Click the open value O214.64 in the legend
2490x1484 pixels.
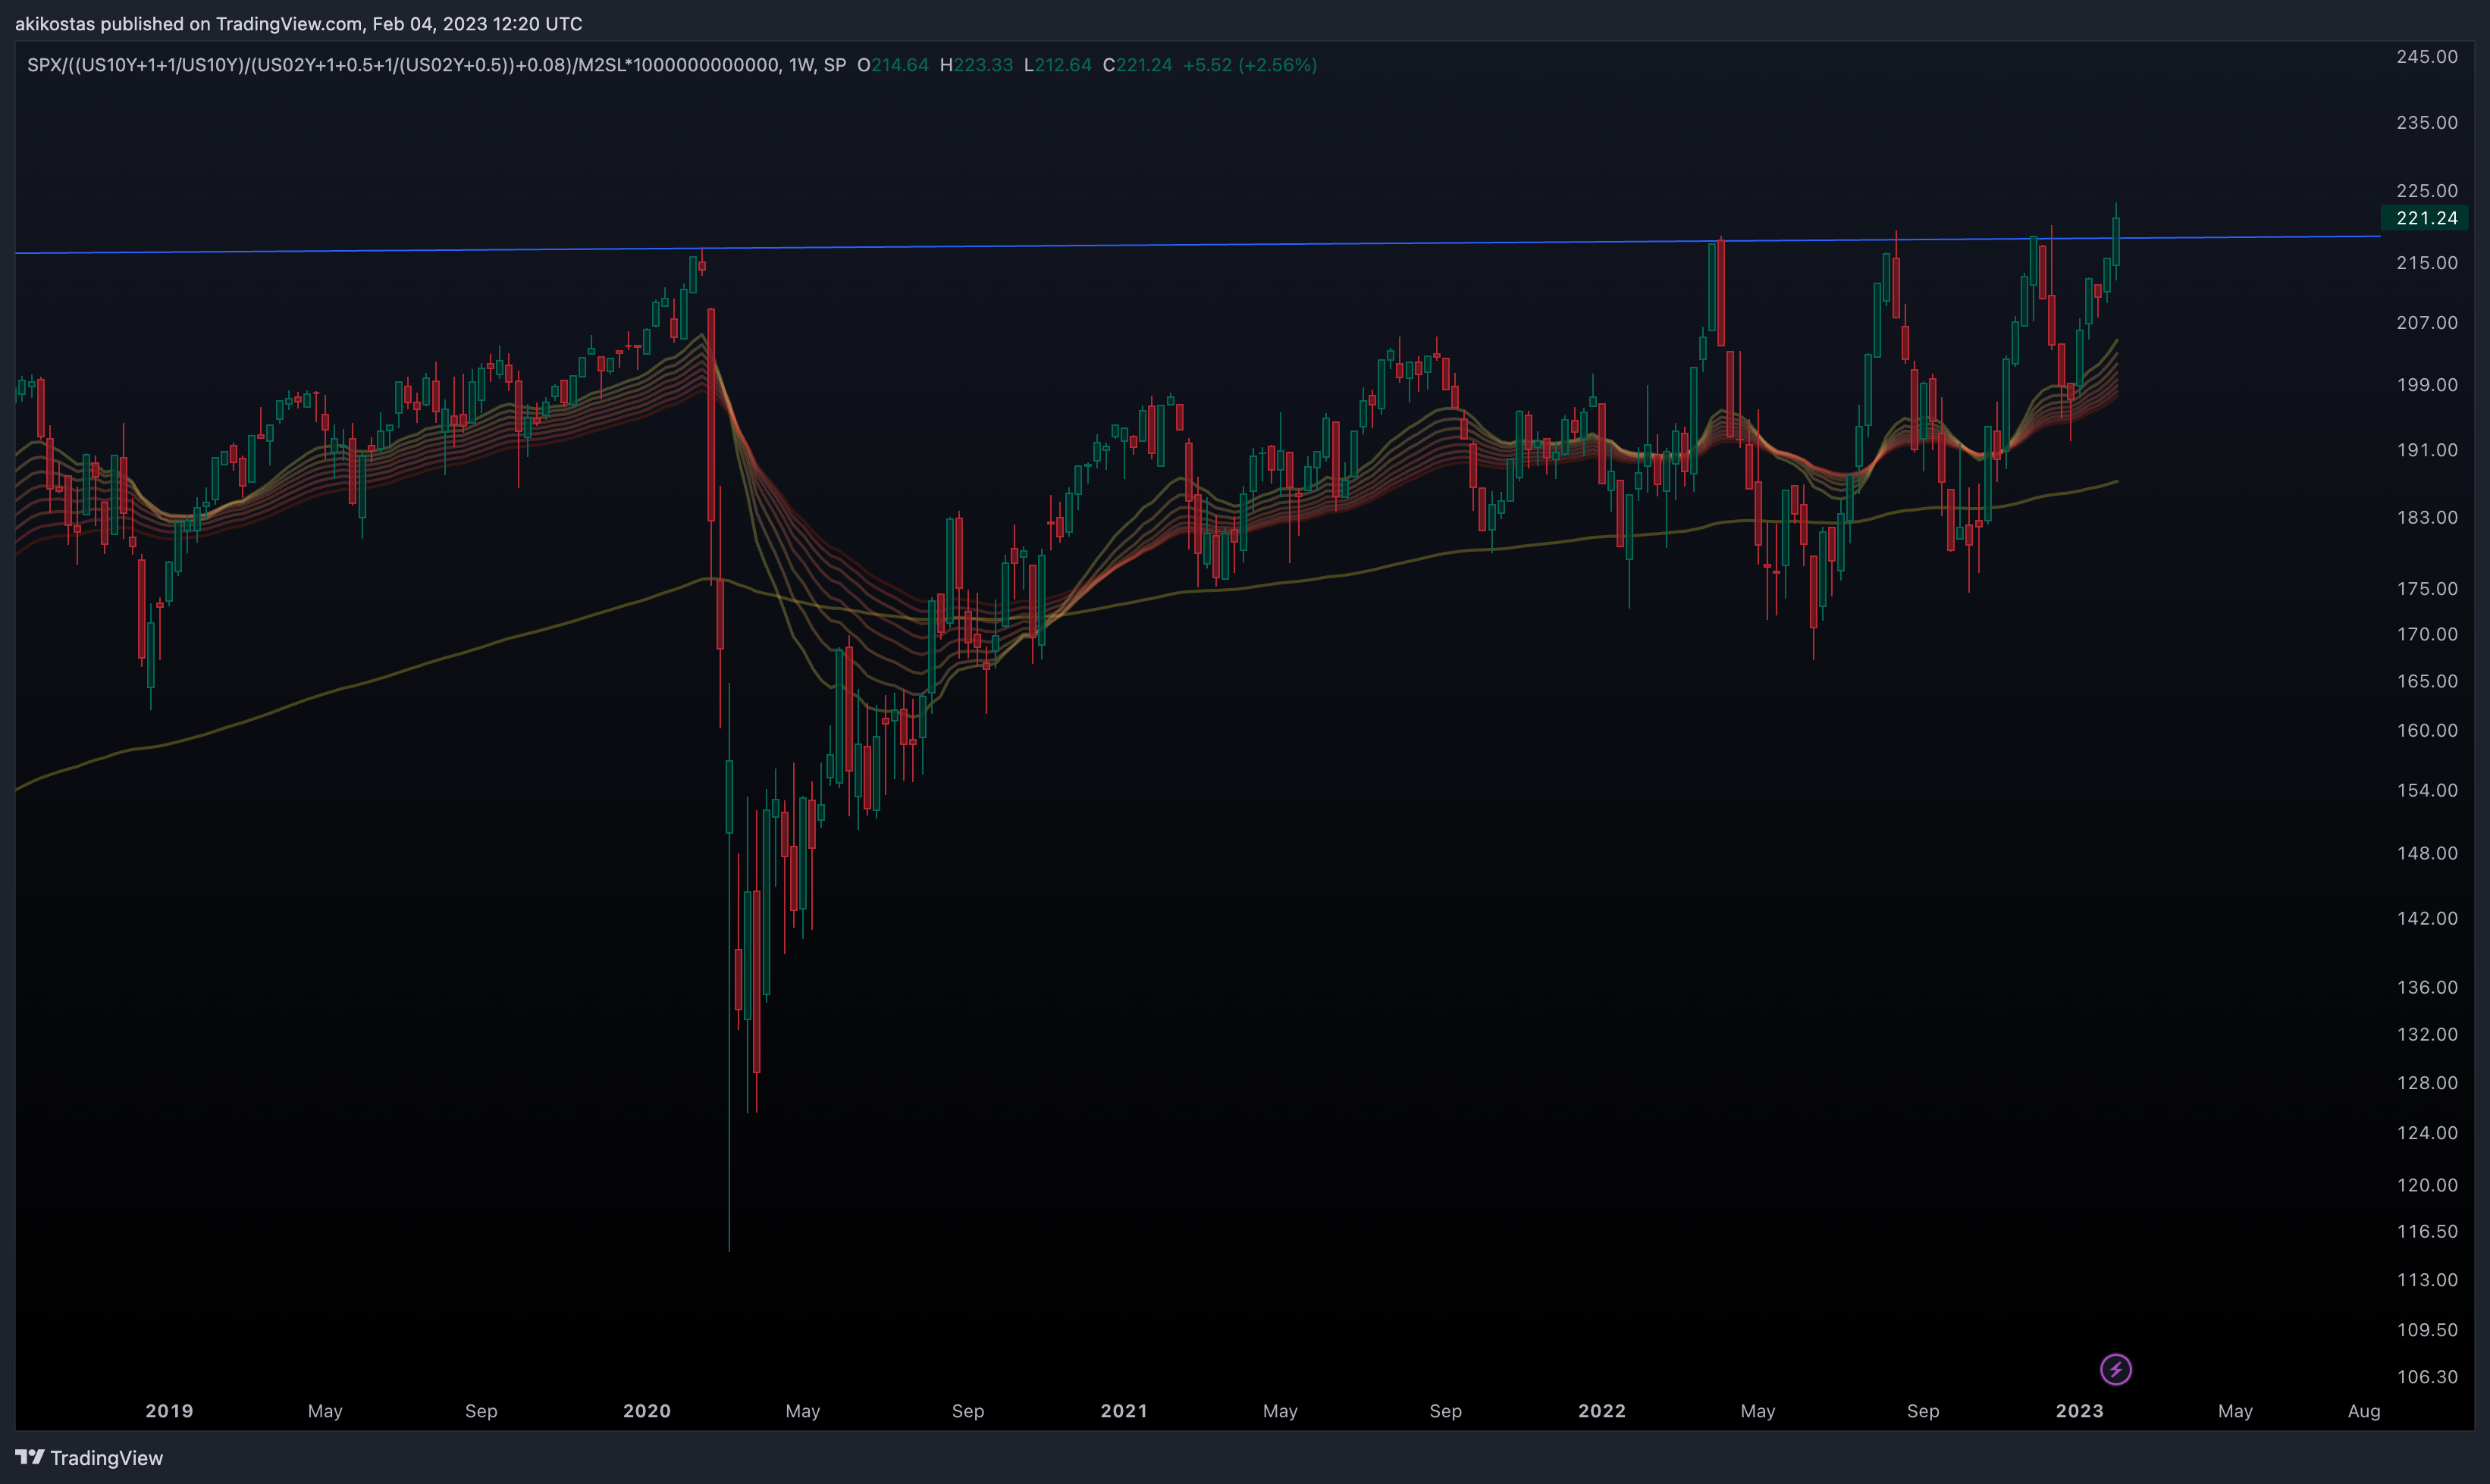[x=892, y=65]
